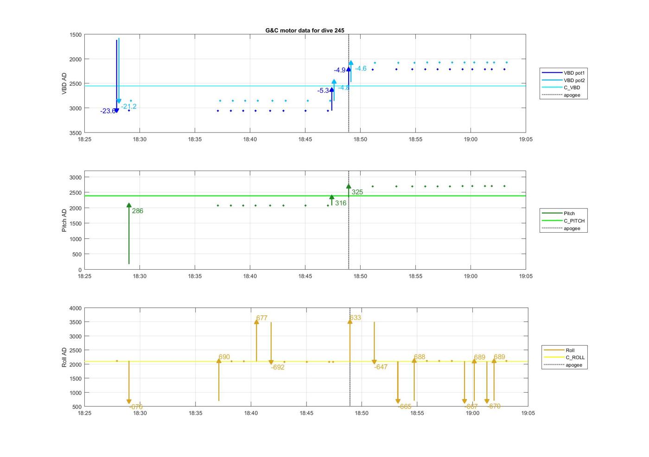Click the '-670' roll annotation

click(494, 406)
